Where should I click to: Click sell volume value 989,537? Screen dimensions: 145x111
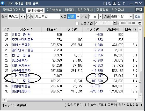pyautogui.click(x=56, y=91)
